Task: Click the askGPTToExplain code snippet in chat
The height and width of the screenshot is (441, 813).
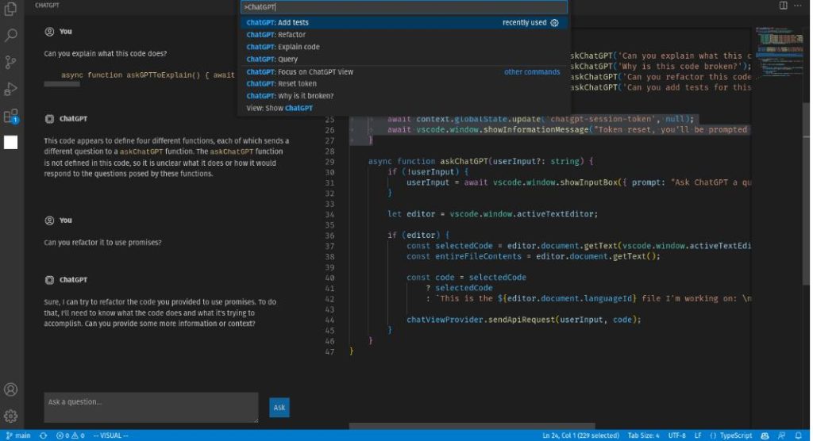Action: [148, 75]
